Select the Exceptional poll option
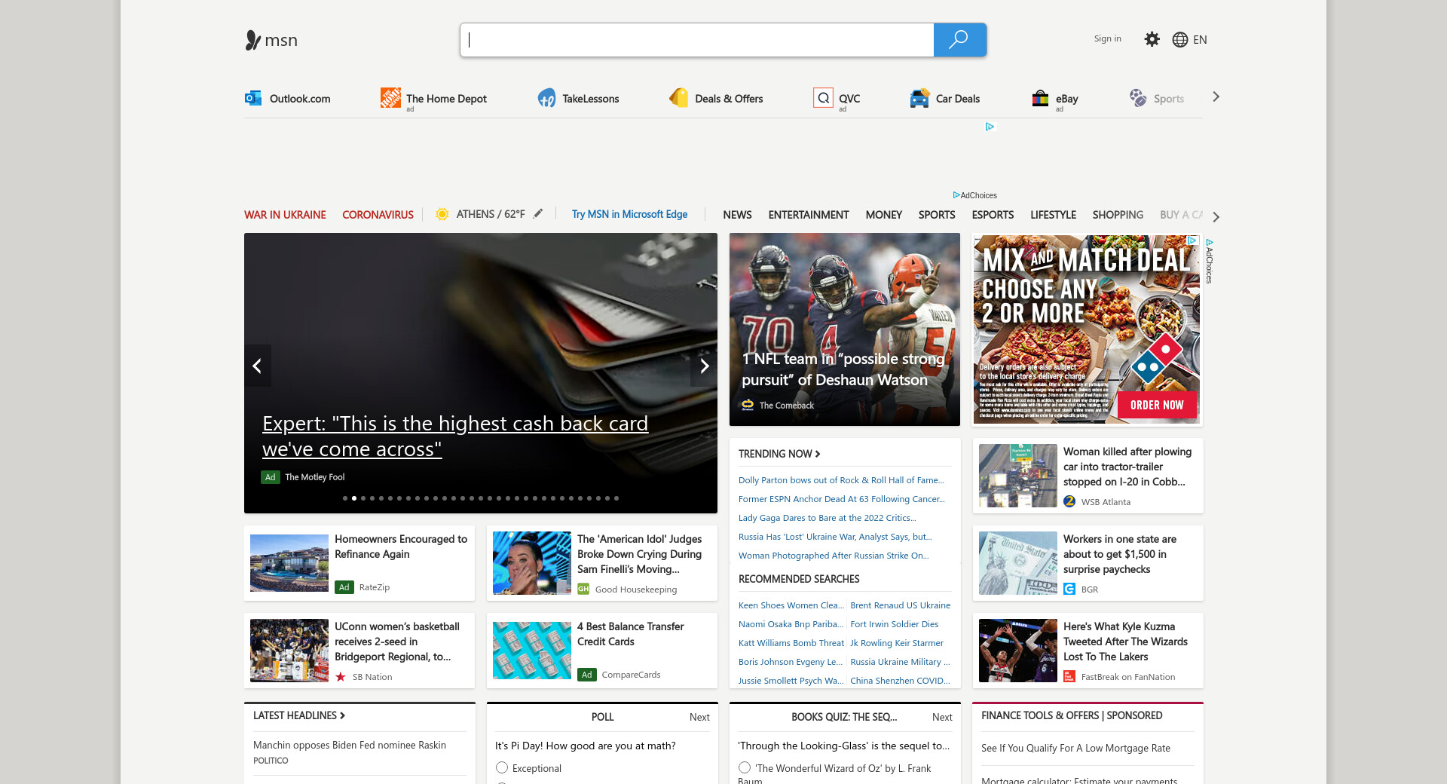 [x=502, y=767]
